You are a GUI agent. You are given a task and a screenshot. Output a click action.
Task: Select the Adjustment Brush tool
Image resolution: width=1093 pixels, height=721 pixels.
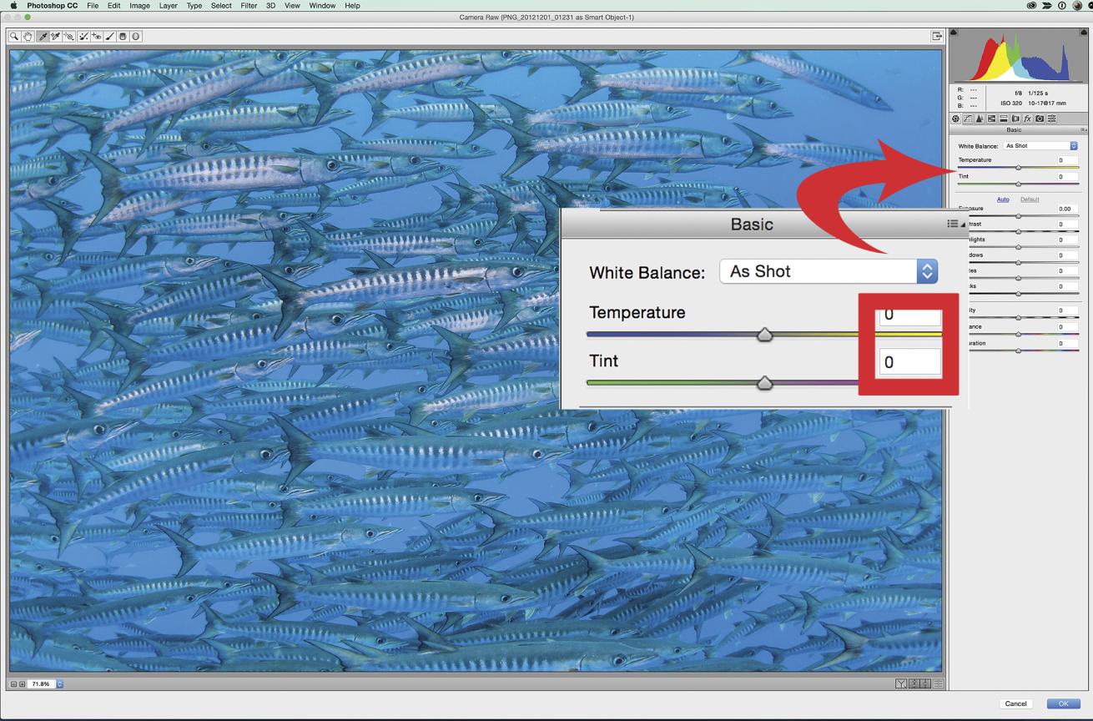[x=109, y=37]
